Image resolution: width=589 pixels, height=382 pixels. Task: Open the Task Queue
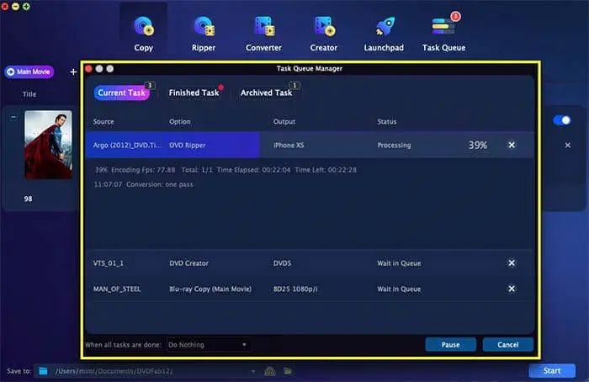443,34
